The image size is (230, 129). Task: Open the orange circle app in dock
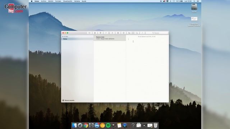(102, 125)
